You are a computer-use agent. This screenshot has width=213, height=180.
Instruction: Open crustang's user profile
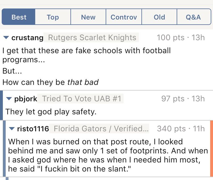click(27, 37)
